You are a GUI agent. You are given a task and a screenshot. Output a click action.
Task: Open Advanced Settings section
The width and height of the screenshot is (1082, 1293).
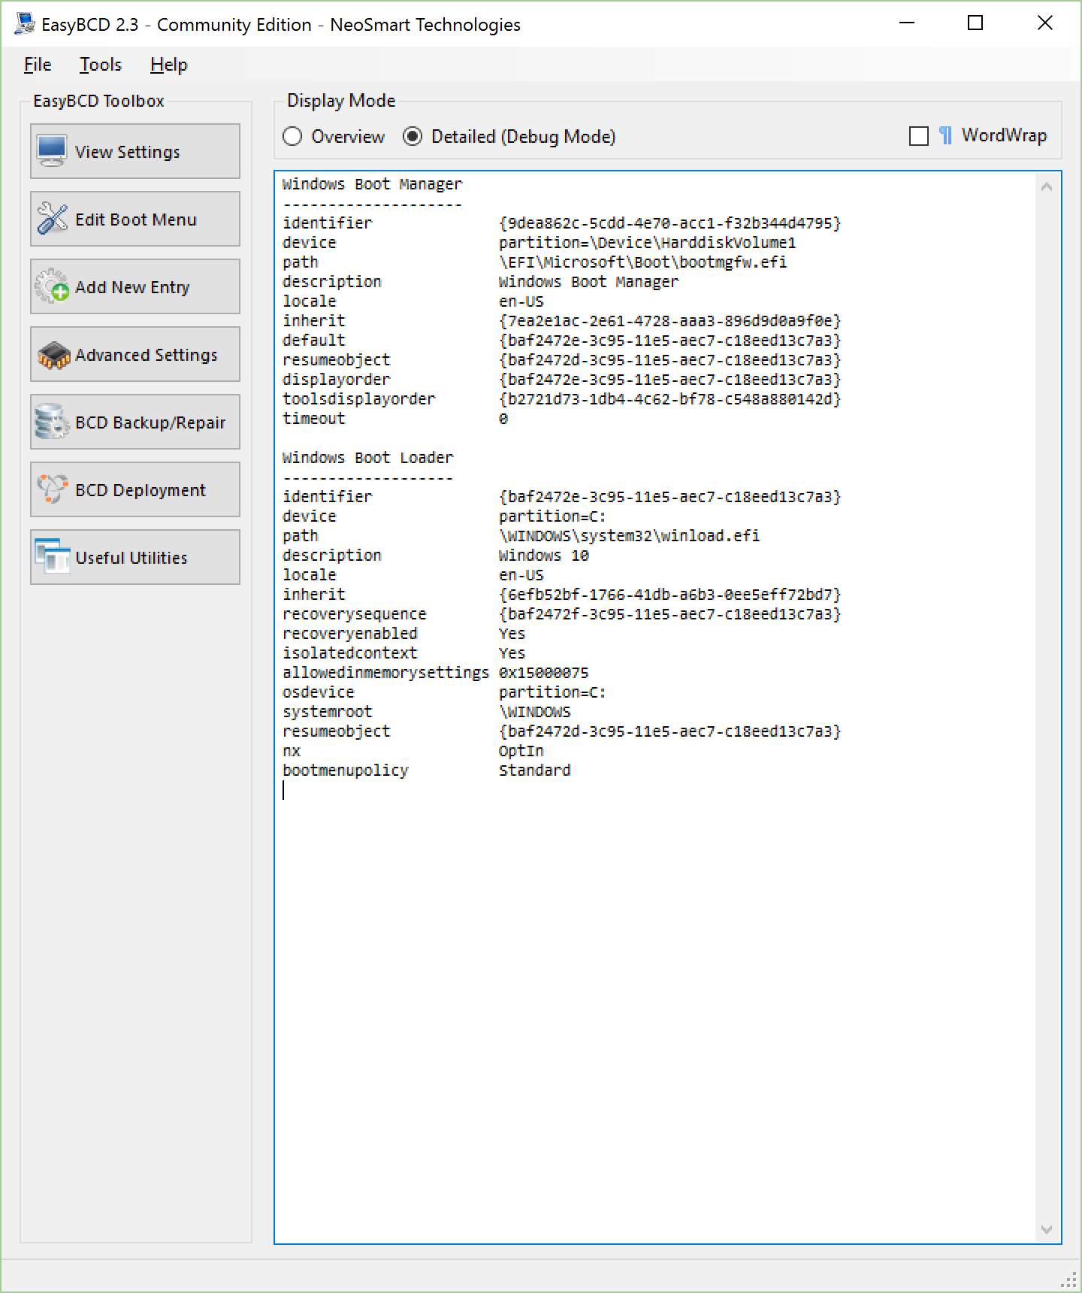(135, 354)
